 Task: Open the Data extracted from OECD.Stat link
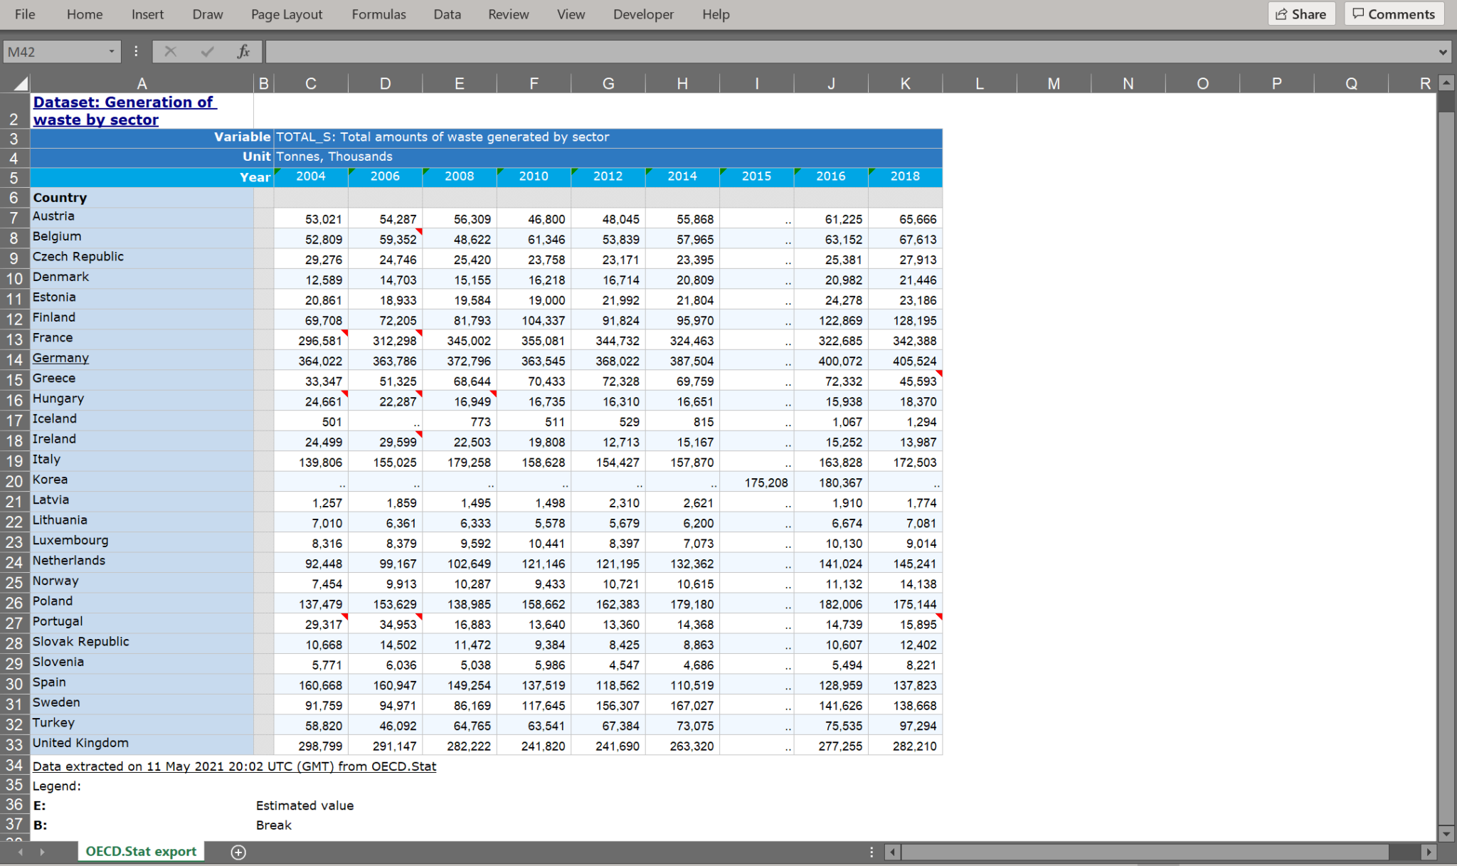click(234, 766)
